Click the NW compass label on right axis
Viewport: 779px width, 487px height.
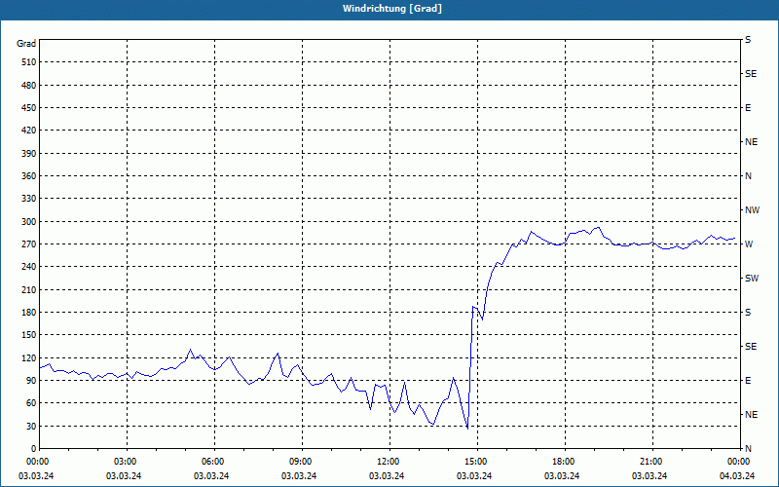(752, 210)
